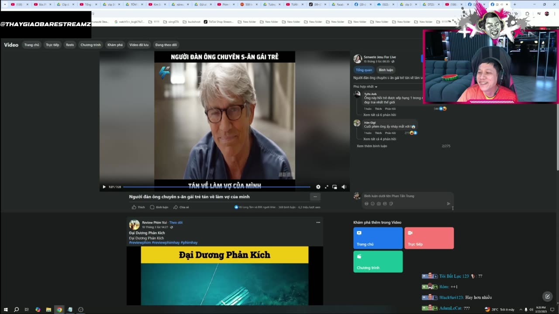559x314 pixels.
Task: Switch to Bình luận panel tab
Action: [386, 70]
